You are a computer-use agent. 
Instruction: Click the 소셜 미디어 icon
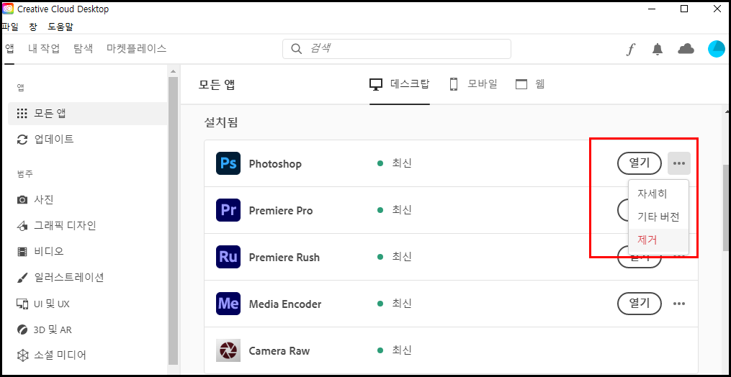(22, 355)
